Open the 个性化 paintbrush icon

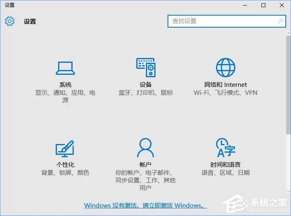65,148
